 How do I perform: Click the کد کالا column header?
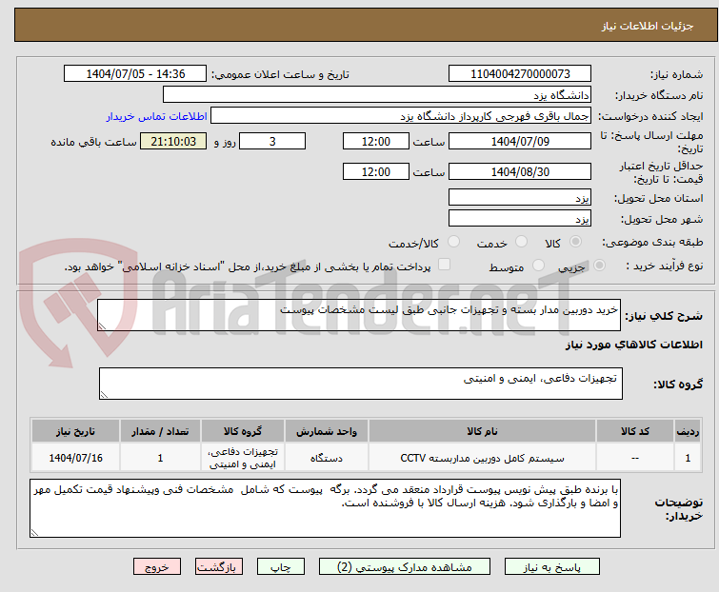click(x=635, y=431)
